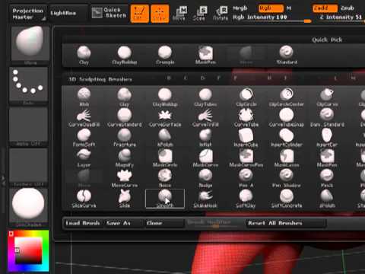Select the CurveTube brush
Screen dimensions: 365x274
[246, 117]
